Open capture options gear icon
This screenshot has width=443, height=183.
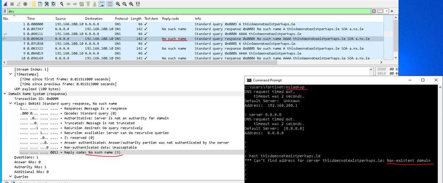pyautogui.click(x=25, y=4)
